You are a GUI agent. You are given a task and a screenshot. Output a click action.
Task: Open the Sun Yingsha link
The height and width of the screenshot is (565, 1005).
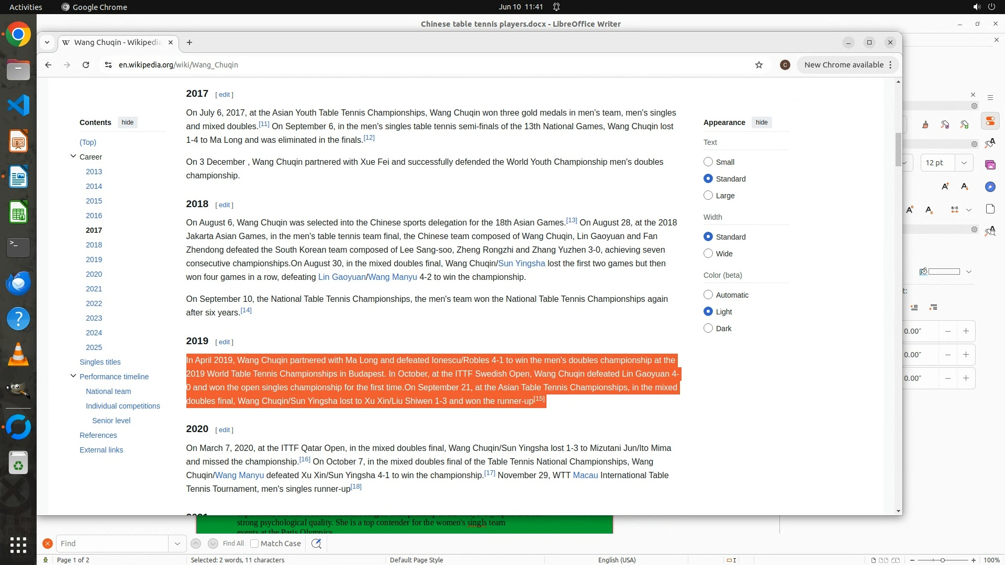(x=521, y=264)
